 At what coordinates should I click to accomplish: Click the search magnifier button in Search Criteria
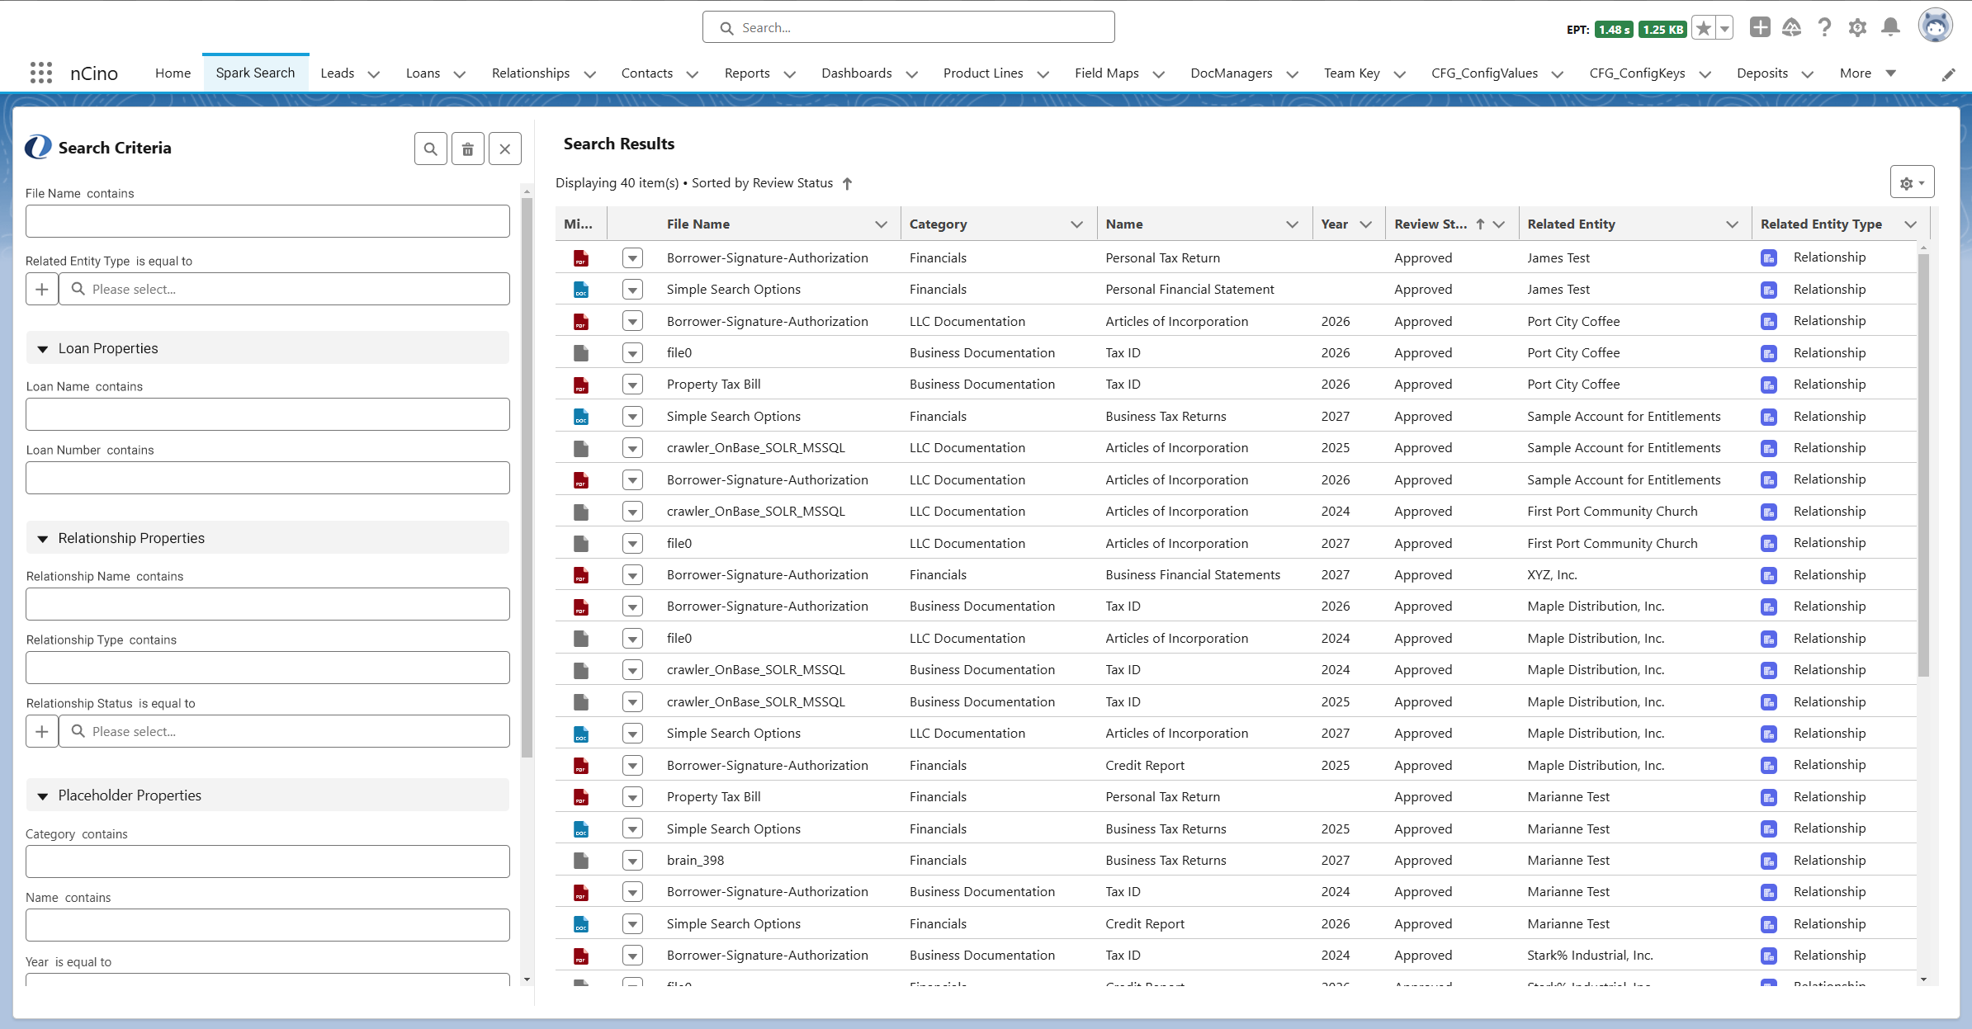click(430, 149)
